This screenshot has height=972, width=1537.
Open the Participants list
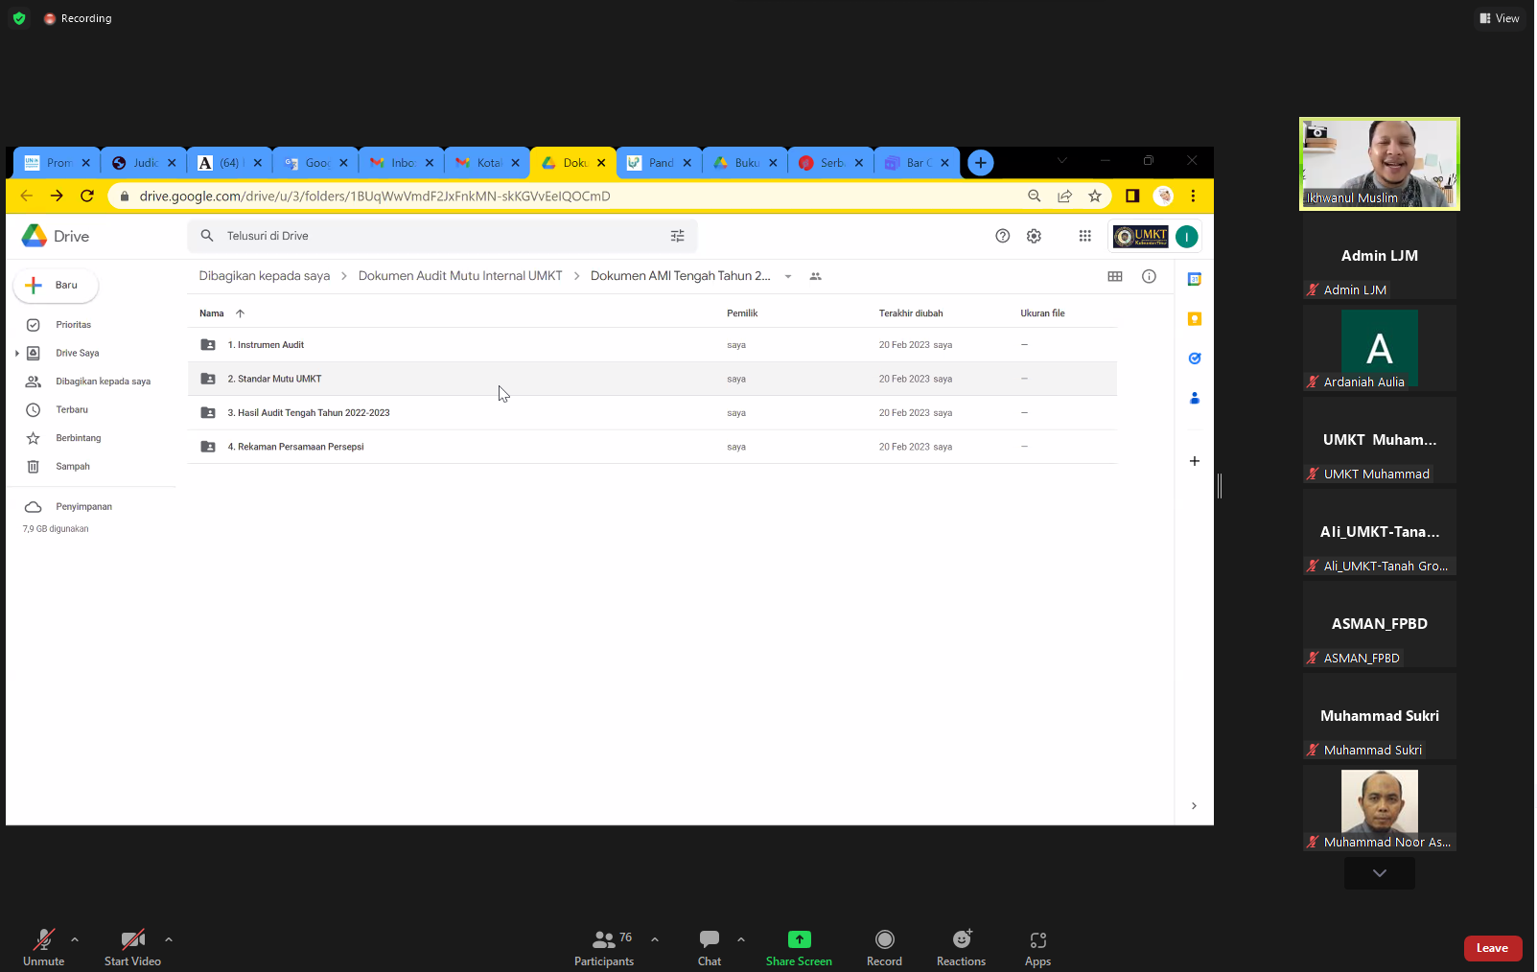604,947
